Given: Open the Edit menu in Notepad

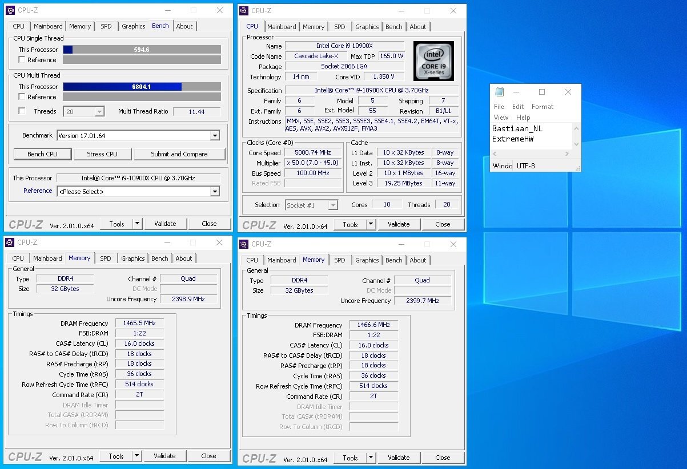Looking at the screenshot, I should (518, 107).
